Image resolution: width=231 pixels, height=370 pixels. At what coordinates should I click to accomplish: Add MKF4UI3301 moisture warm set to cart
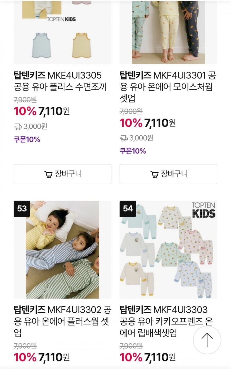[168, 174]
